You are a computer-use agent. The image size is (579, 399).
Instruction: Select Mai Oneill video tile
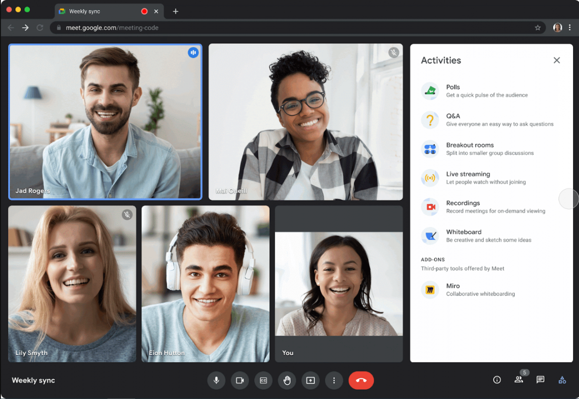click(306, 122)
